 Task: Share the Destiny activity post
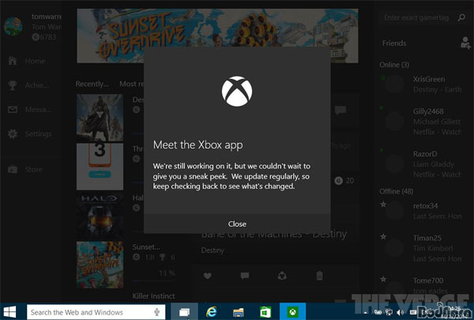[282, 276]
